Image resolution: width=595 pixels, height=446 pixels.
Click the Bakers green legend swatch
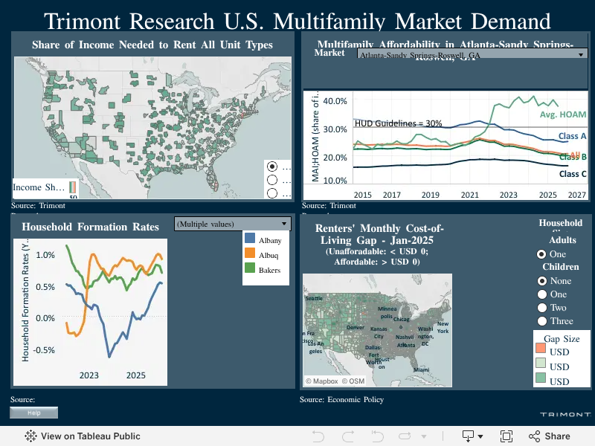[x=250, y=268]
